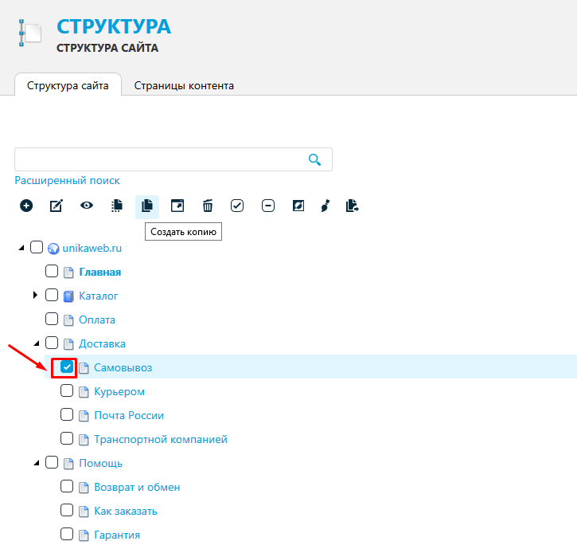Open Транспортной компанией page link

click(x=161, y=440)
